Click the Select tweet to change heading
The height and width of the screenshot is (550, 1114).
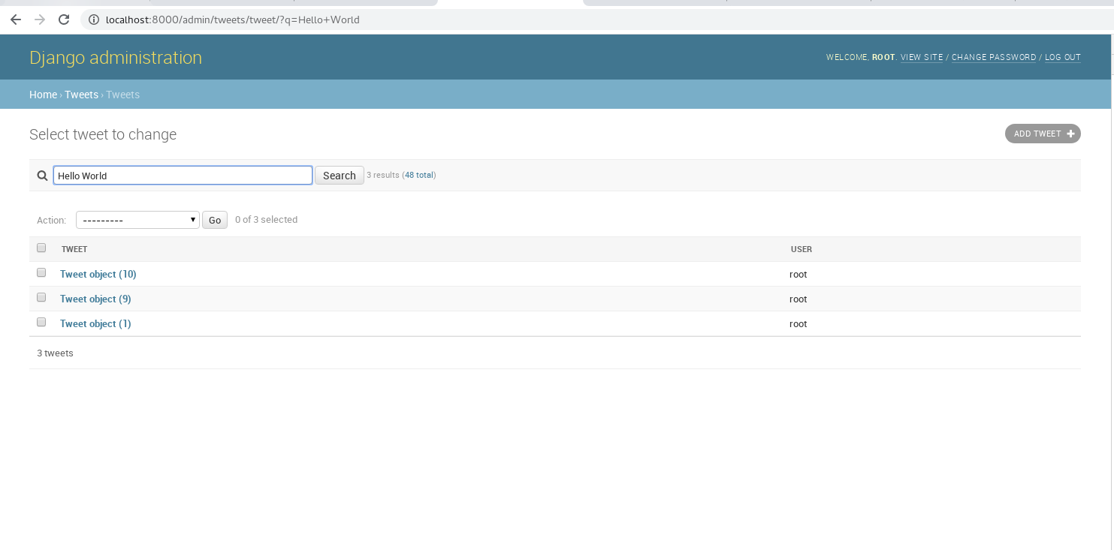click(x=103, y=134)
